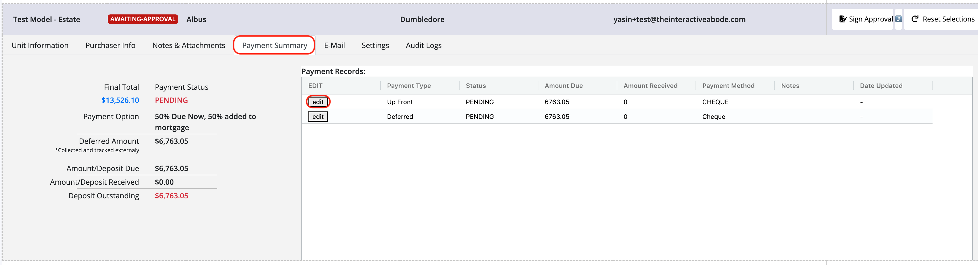Viewport: 978px width, 265px height.
Task: Click the $0.00 Amount/Deposit Received value
Action: click(164, 182)
